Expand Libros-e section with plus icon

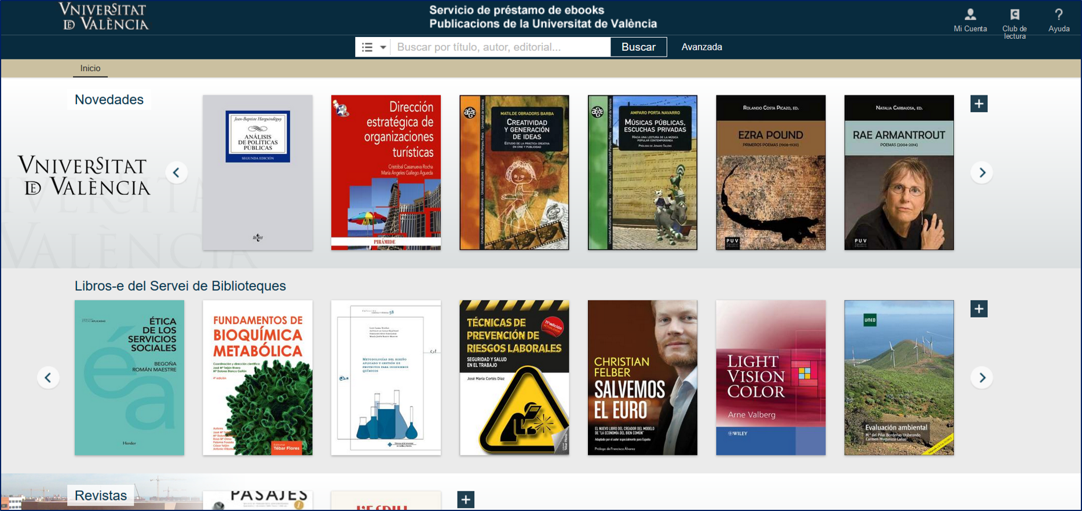click(979, 309)
